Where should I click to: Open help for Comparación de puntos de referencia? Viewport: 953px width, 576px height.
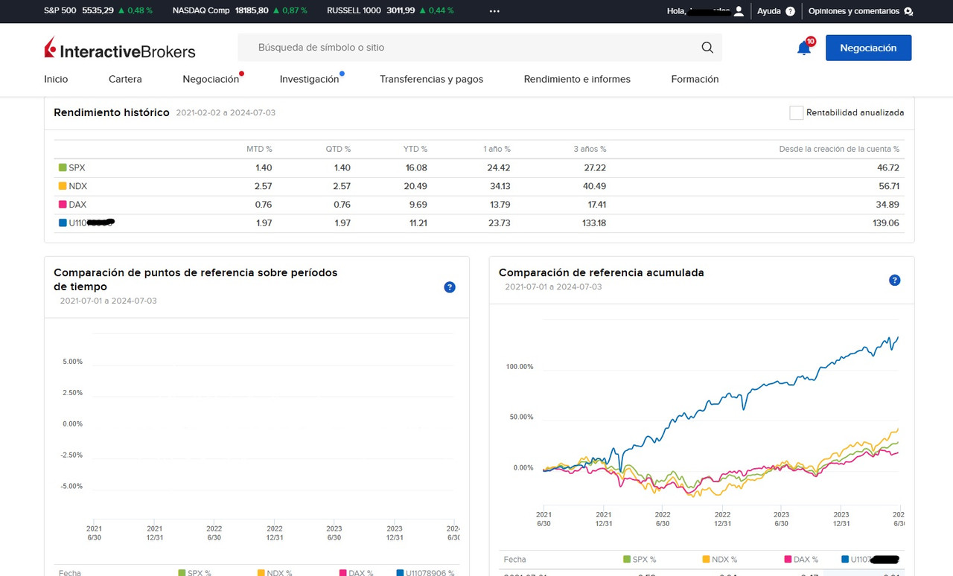click(450, 287)
